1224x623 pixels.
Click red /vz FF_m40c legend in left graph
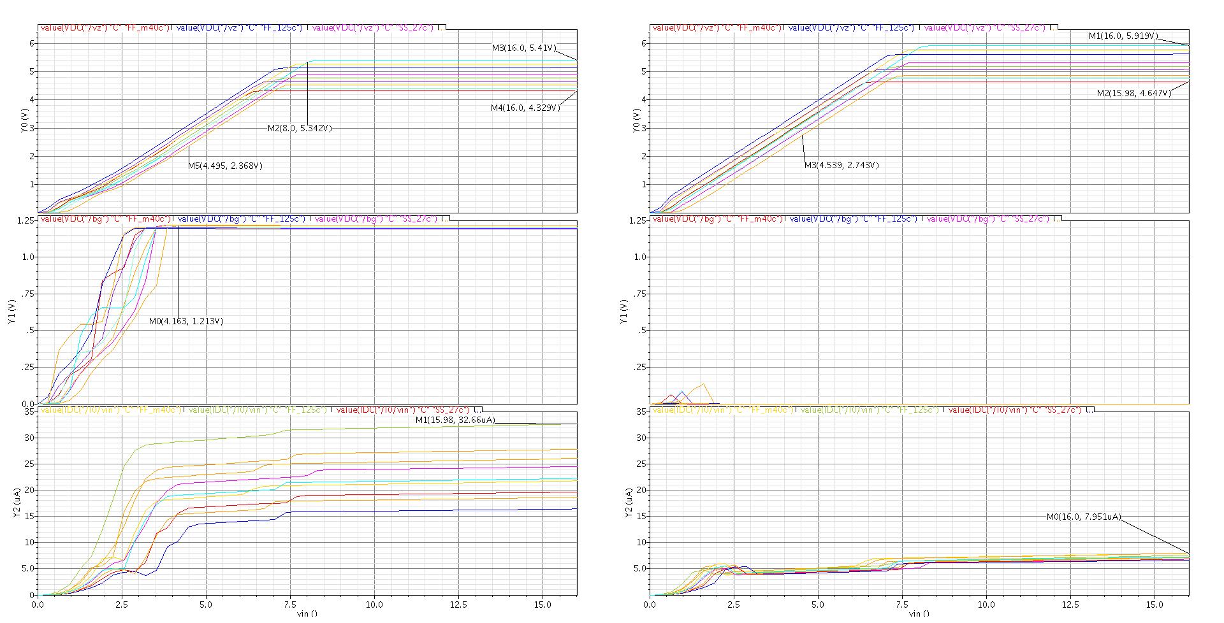(106, 27)
